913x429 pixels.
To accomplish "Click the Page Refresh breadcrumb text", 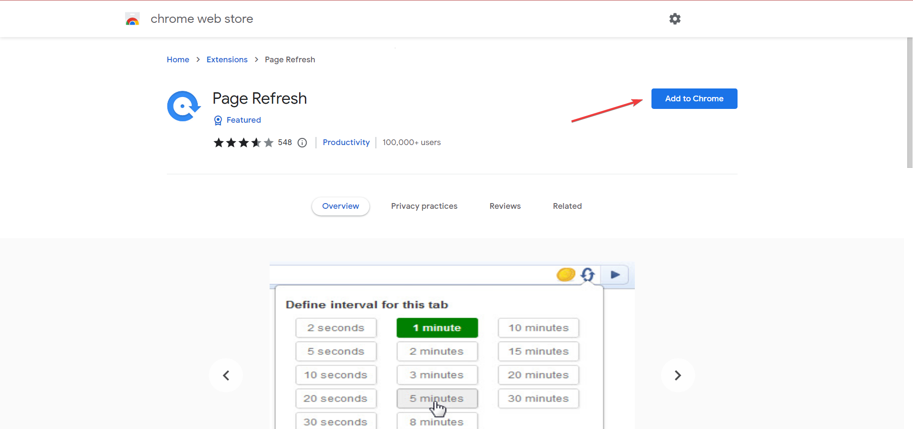I will (x=290, y=59).
